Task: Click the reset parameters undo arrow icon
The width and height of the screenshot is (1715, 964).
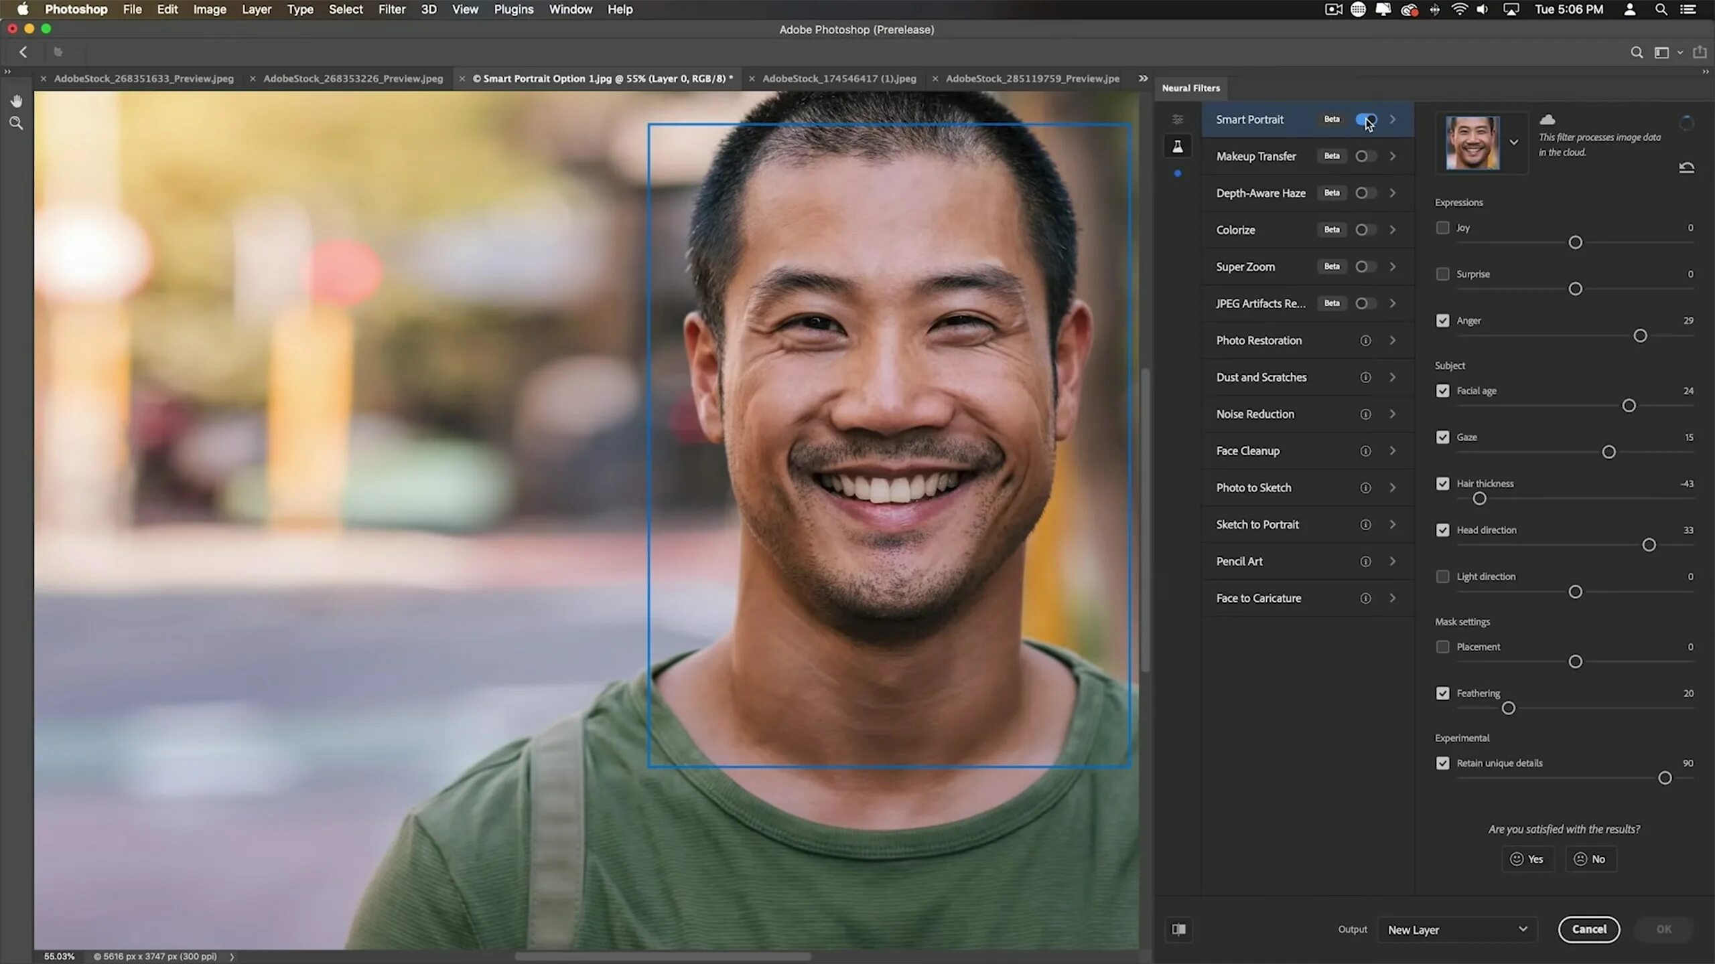Action: 1686,167
